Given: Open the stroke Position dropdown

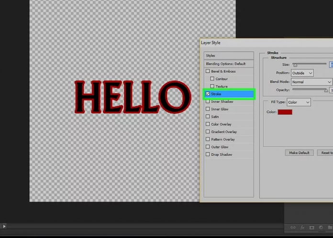Looking at the screenshot, I should (302, 73).
